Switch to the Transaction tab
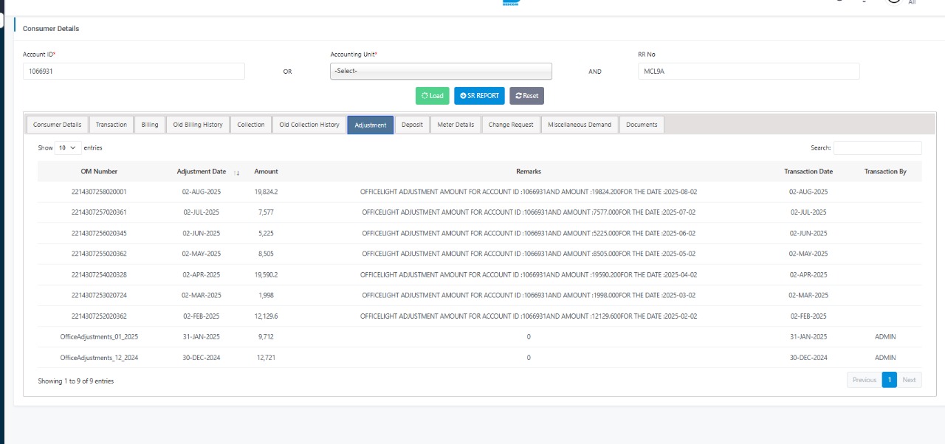The image size is (945, 444). (x=111, y=125)
